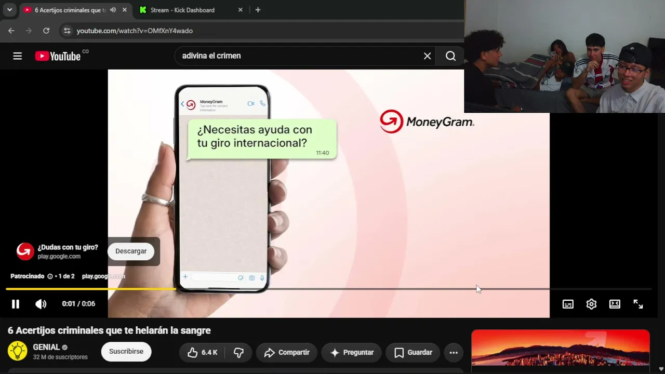Mute the YouTube tab via its speaker icon
This screenshot has width=665, height=374.
(x=113, y=10)
